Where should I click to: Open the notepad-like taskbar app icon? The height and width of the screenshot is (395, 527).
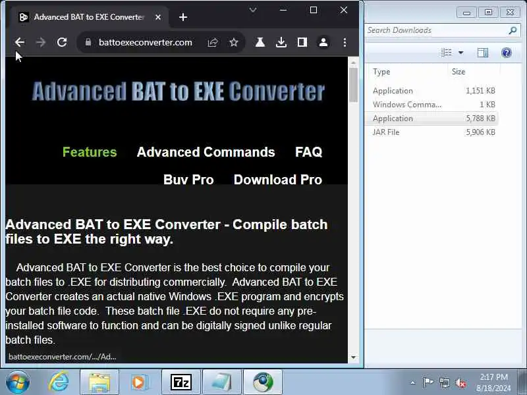[222, 382]
